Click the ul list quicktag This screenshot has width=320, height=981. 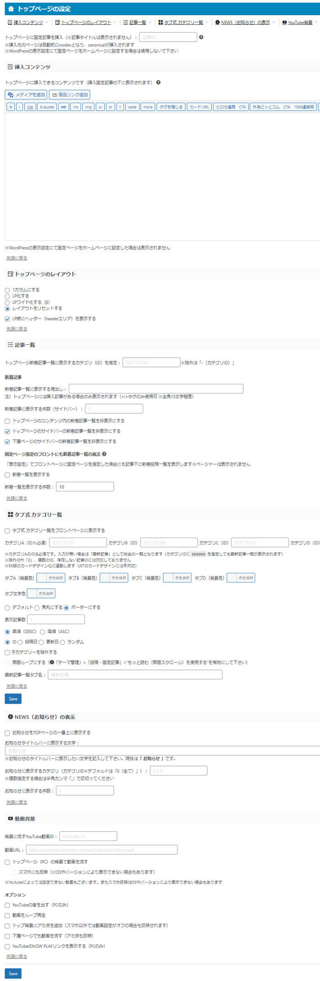pyautogui.click(x=100, y=107)
